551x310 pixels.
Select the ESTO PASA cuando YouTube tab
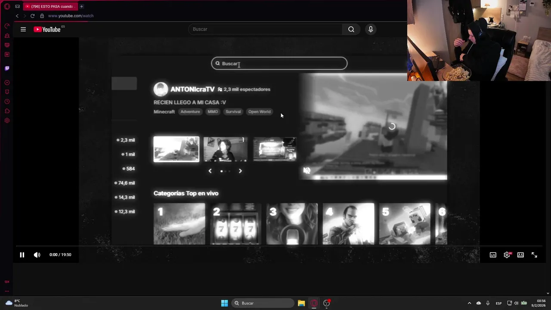coord(50,6)
